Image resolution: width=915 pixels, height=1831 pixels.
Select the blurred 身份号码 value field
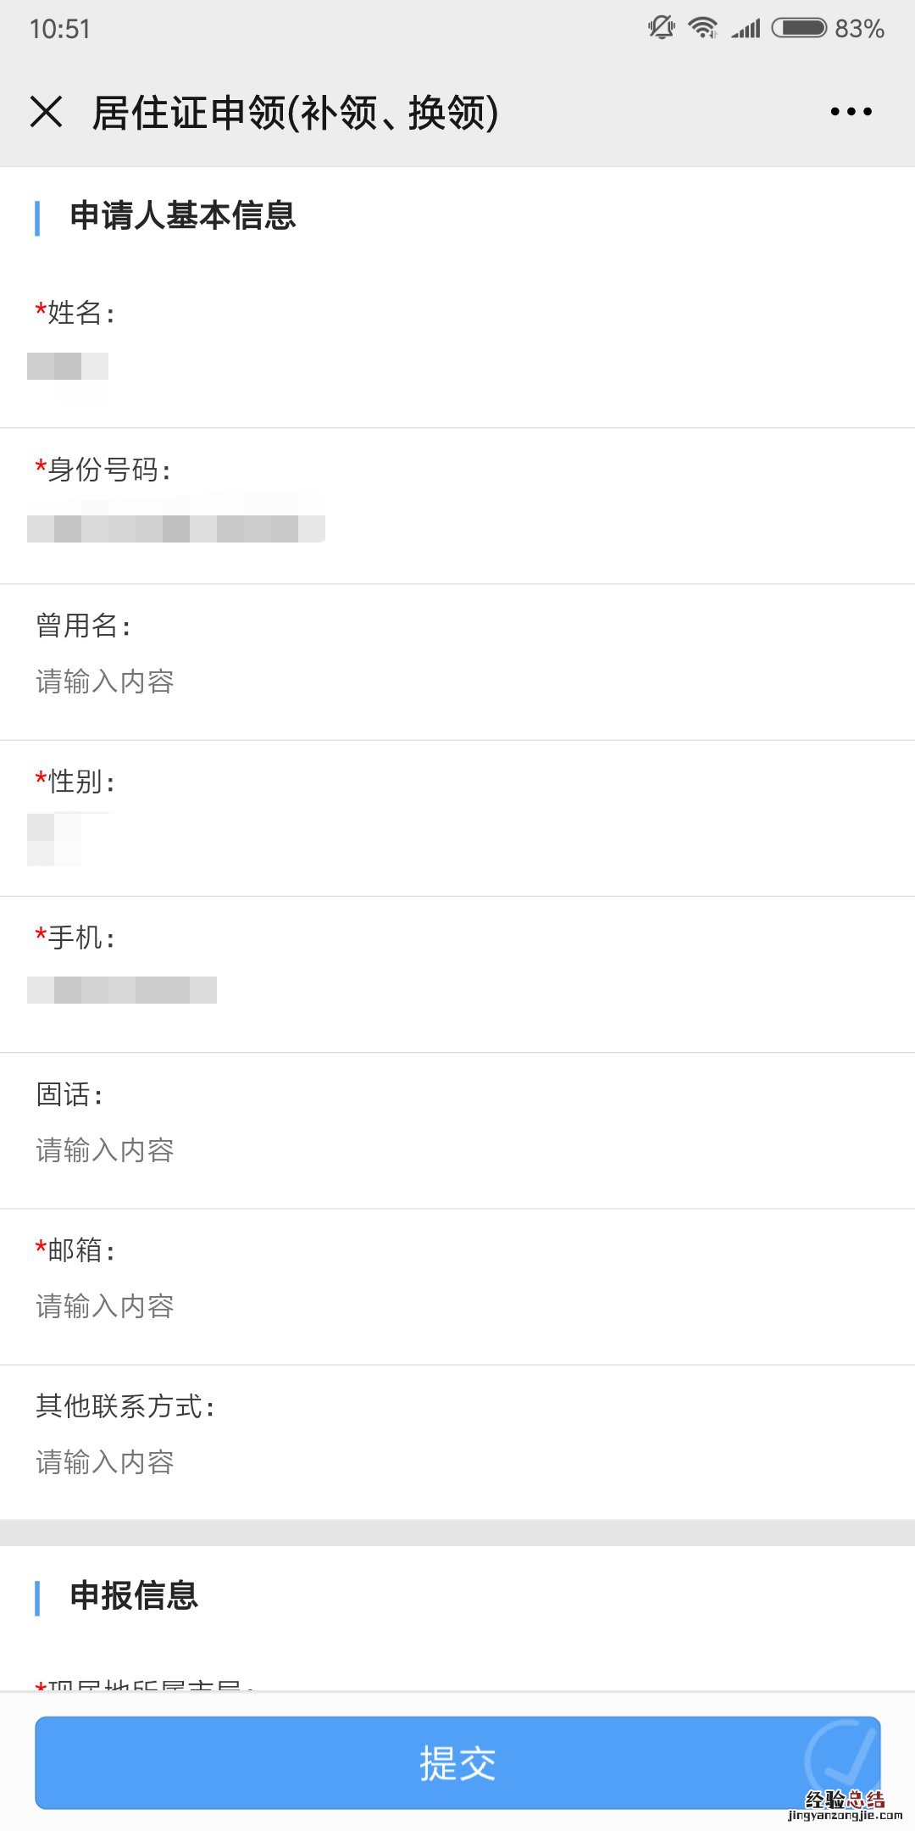(x=176, y=527)
